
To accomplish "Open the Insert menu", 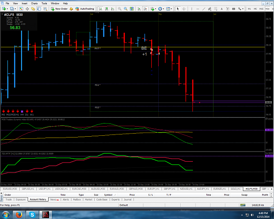I will pos(25,4).
